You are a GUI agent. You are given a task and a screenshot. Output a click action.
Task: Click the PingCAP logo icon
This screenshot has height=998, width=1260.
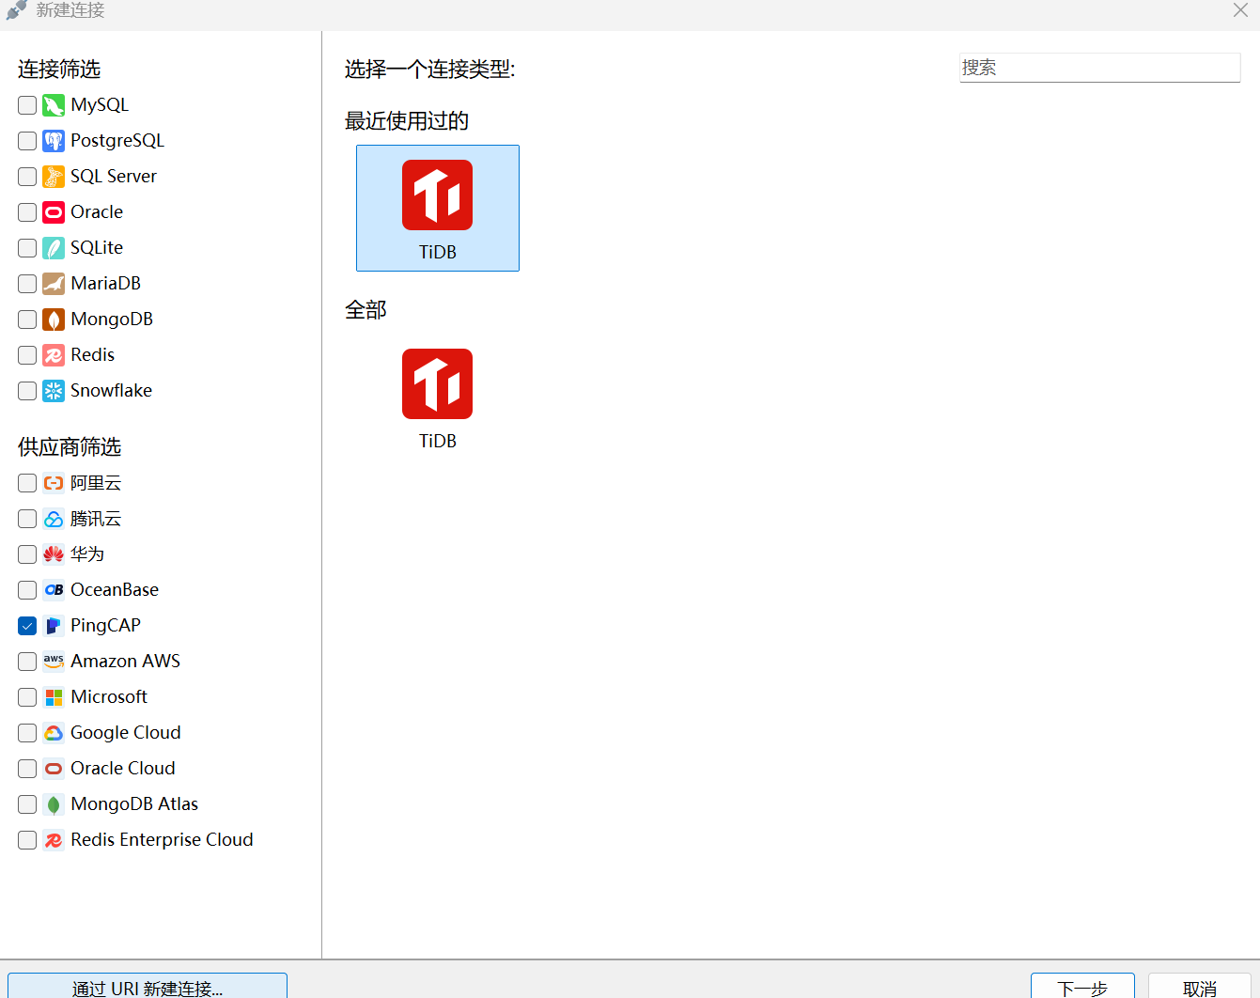click(x=54, y=626)
